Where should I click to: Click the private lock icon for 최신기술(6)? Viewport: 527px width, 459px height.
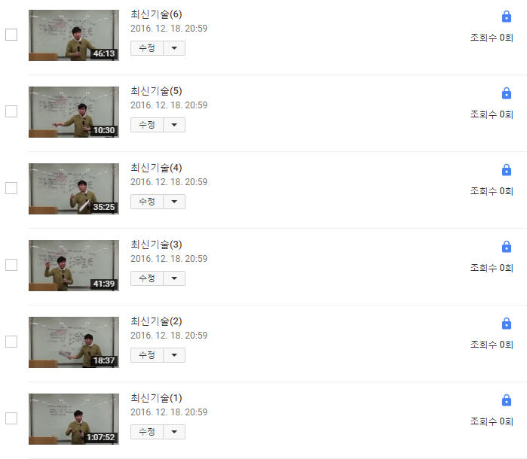point(506,16)
